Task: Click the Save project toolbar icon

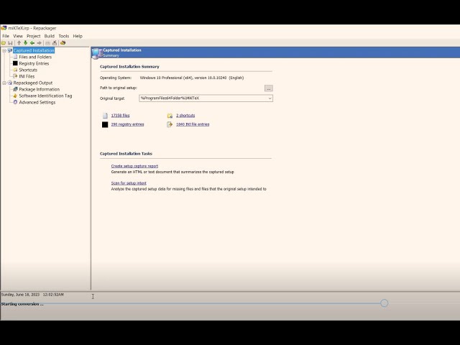Action: (10, 43)
